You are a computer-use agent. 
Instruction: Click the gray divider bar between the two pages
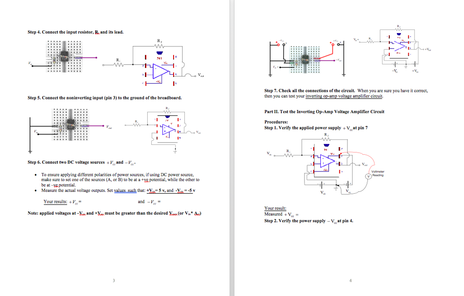(x=232, y=148)
